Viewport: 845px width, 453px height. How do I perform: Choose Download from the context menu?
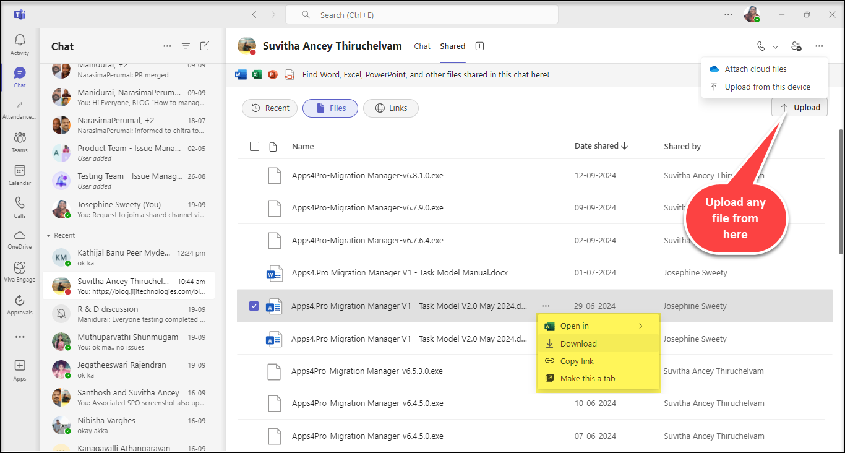[578, 343]
